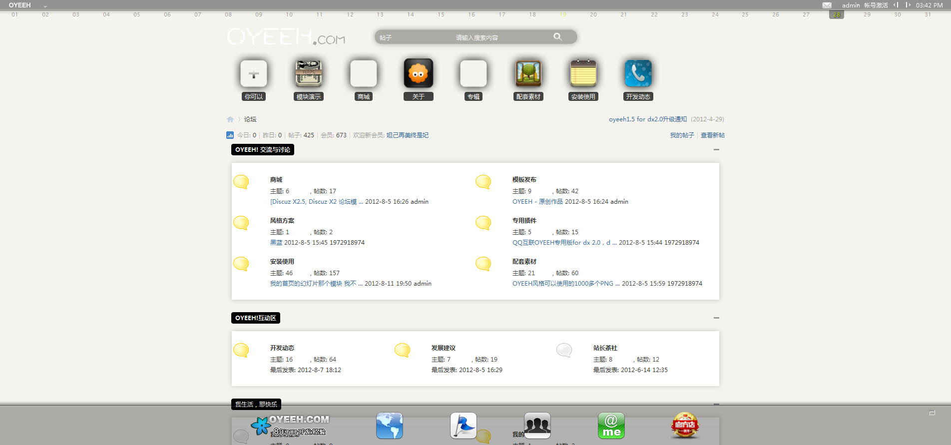951x445 pixels.
Task: Collapse the 我生活，即快乐 section
Action: point(716,404)
